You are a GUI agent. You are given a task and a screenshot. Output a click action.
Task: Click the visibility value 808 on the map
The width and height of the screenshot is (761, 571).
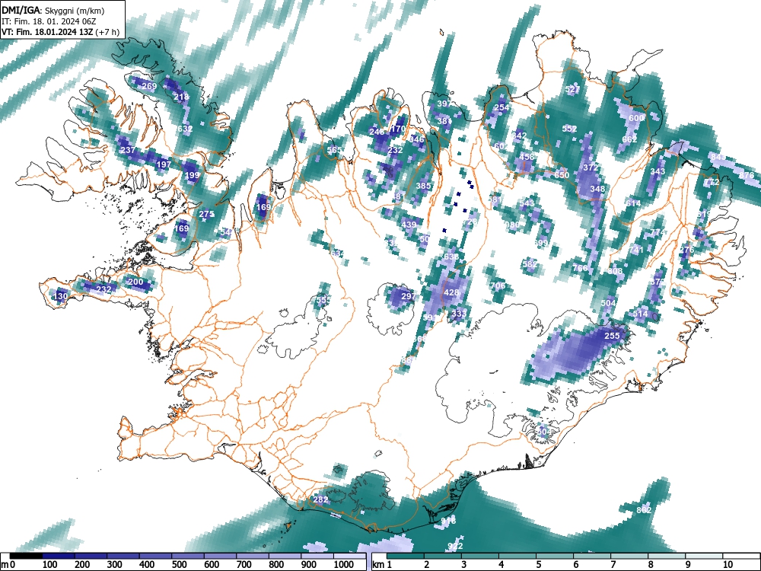point(615,271)
